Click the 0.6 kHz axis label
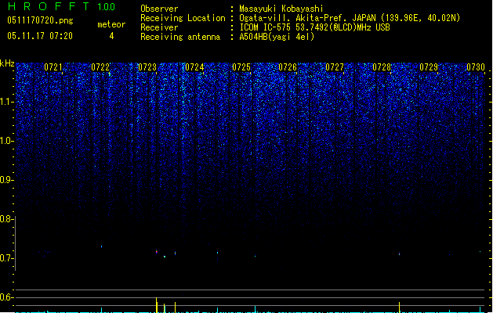Screen dimensions: 493x313 tap(6, 297)
